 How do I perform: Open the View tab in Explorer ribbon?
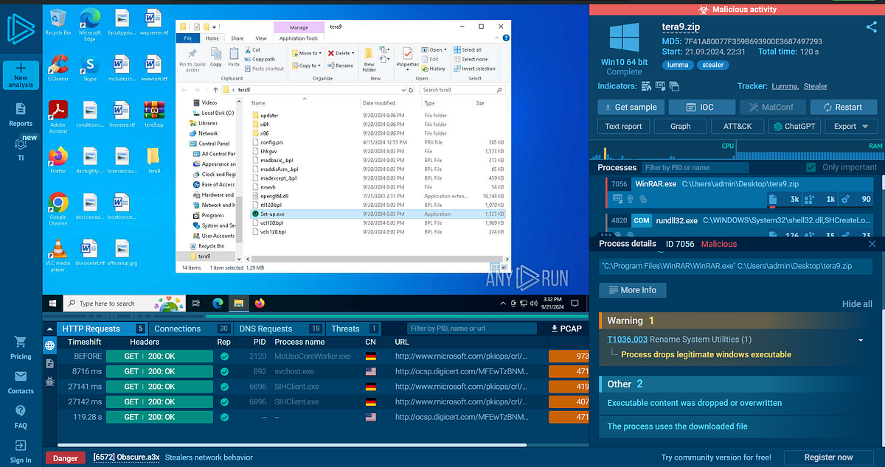click(x=261, y=38)
